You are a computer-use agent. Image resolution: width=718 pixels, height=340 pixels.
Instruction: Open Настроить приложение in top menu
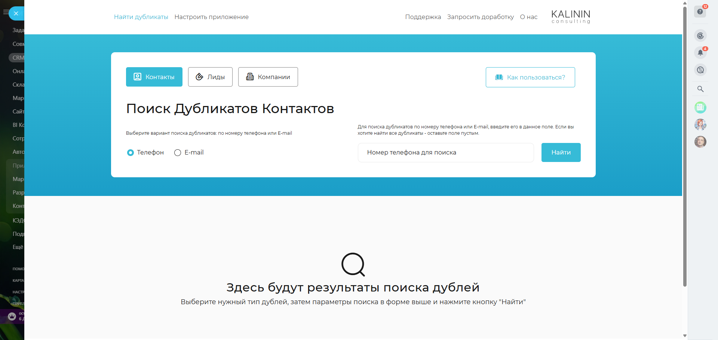coord(211,17)
